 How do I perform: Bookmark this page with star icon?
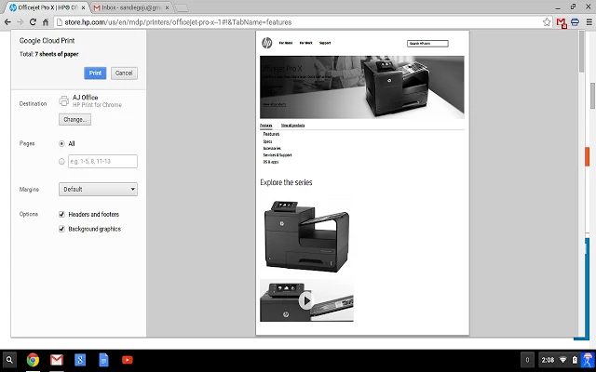coord(547,21)
